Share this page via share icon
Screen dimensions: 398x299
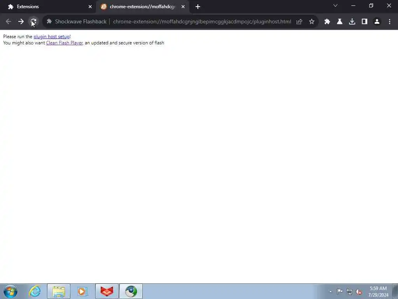(299, 22)
